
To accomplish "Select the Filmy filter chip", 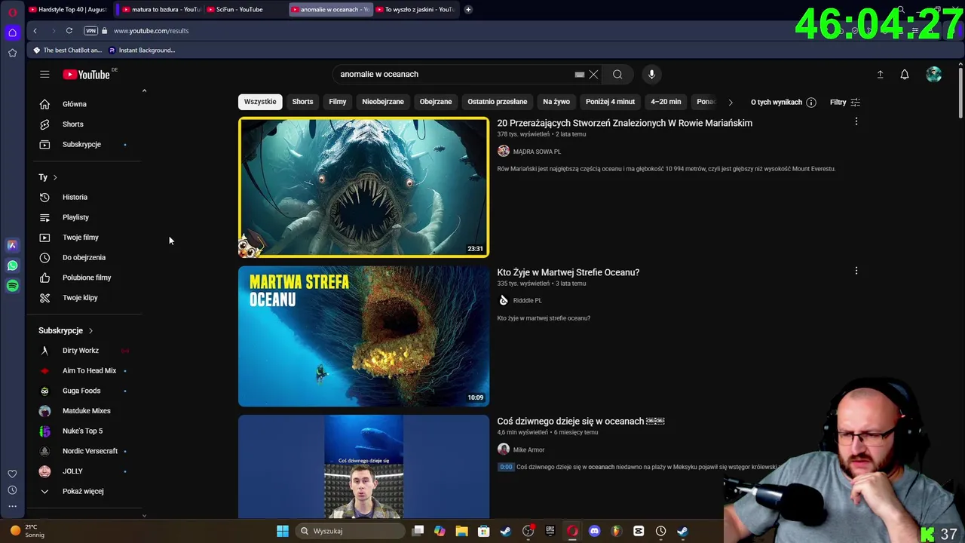I will 337,102.
